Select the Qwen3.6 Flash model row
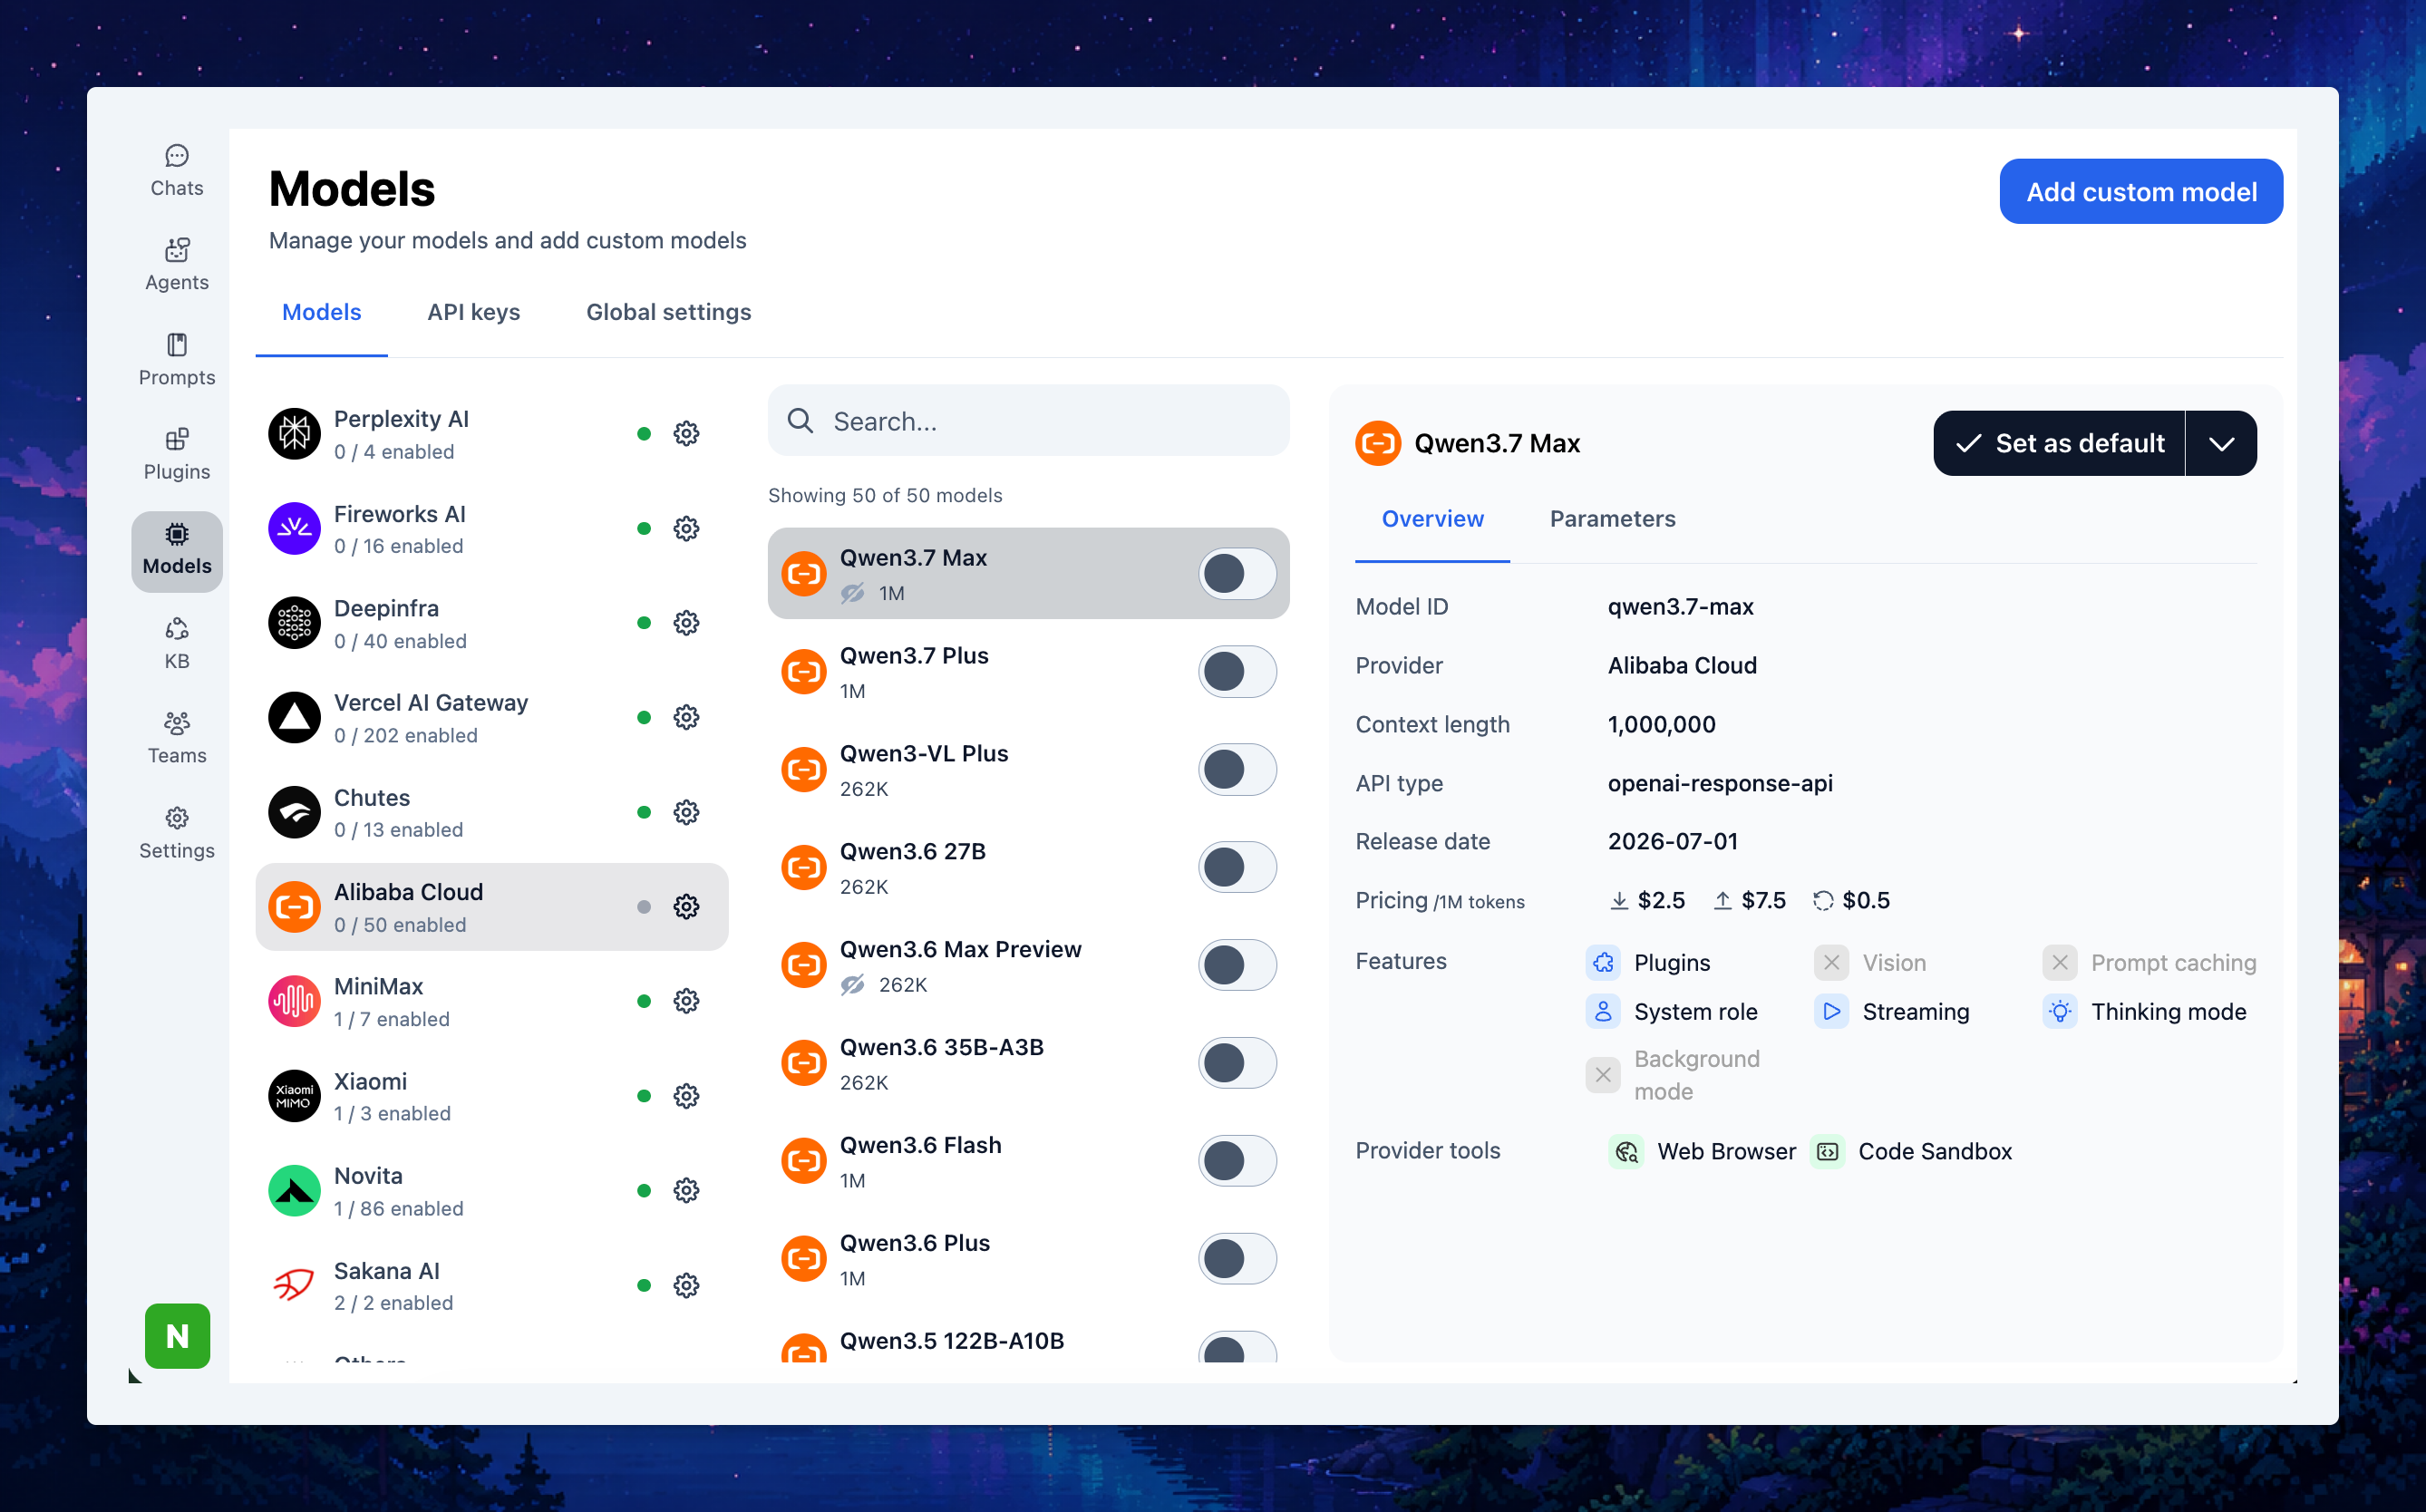 click(x=1028, y=1161)
